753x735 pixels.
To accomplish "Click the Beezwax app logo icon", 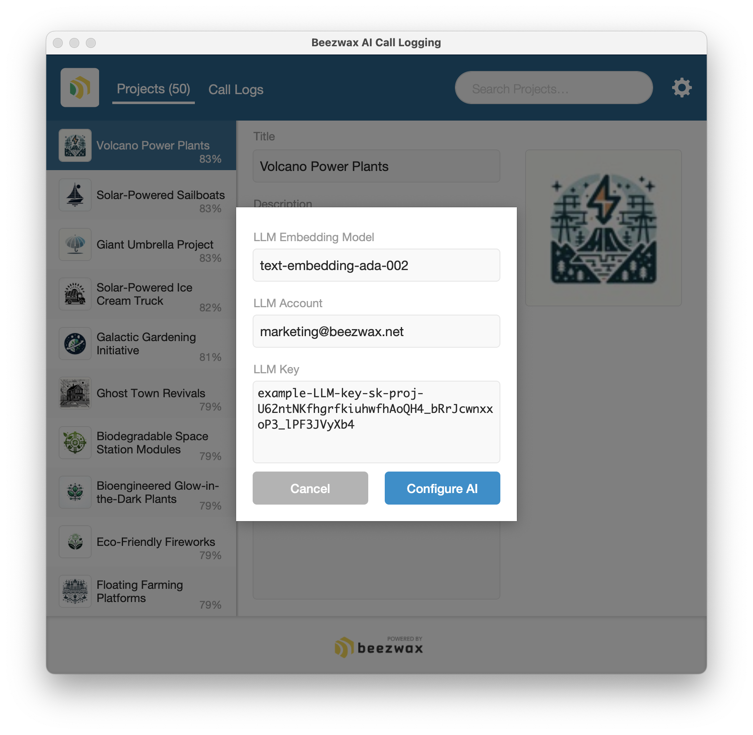I will pyautogui.click(x=80, y=88).
